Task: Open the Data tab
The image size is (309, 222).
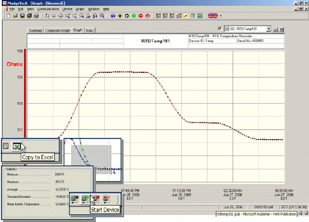Action: pyautogui.click(x=89, y=31)
